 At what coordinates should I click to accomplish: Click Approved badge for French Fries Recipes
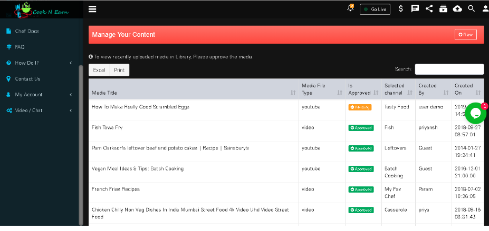tap(361, 189)
